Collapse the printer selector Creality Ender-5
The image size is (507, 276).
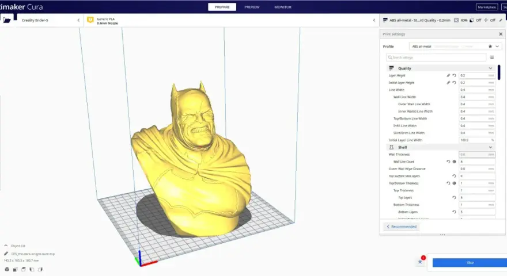pyautogui.click(x=78, y=20)
